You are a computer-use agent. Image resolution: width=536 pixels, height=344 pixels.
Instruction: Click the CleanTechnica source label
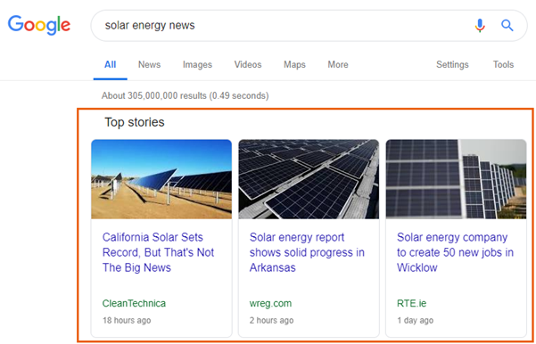tap(134, 303)
